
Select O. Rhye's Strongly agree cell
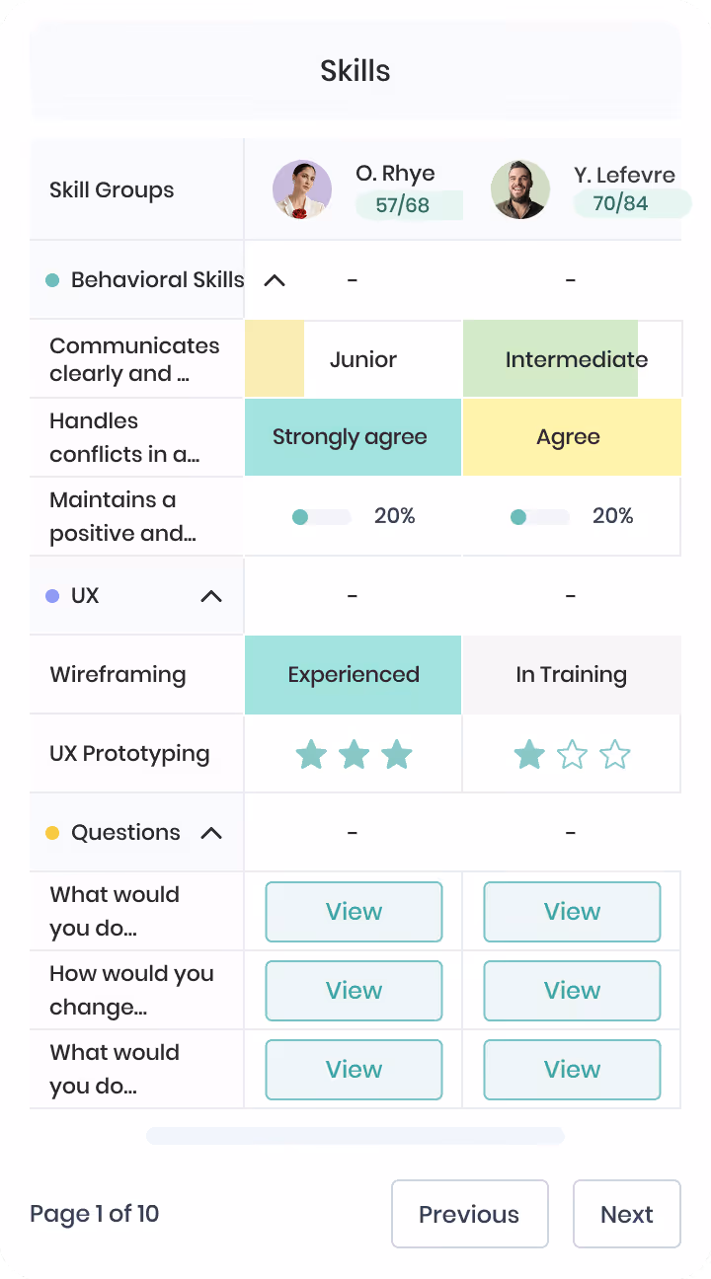pos(353,437)
